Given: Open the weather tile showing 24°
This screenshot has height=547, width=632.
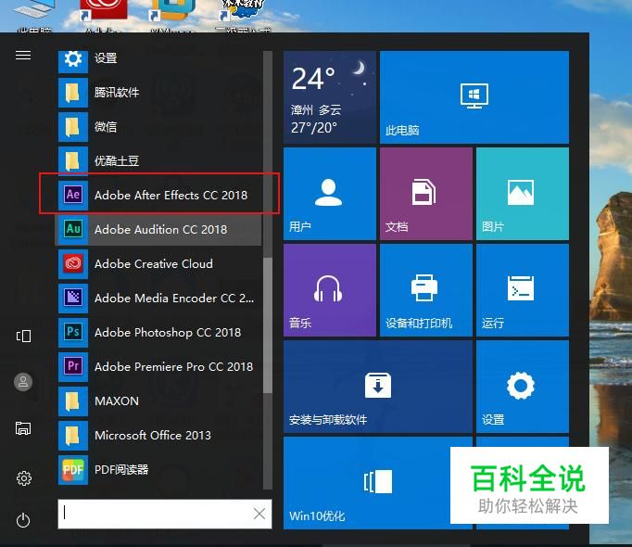Looking at the screenshot, I should coord(330,96).
